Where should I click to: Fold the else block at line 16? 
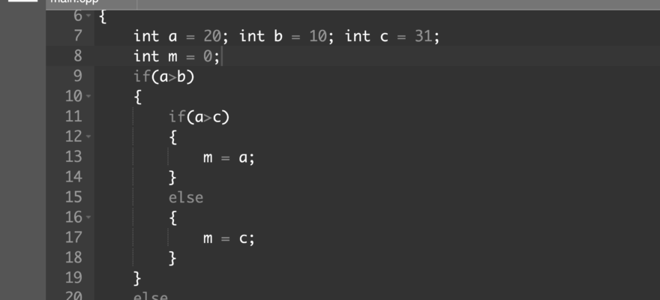coord(88,217)
